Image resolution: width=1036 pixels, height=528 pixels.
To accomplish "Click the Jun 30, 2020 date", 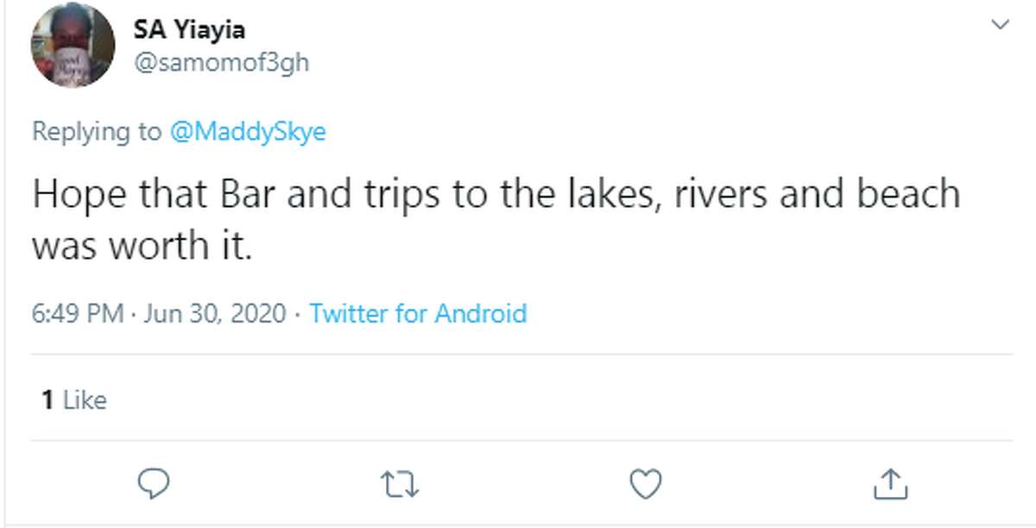I will tap(214, 313).
